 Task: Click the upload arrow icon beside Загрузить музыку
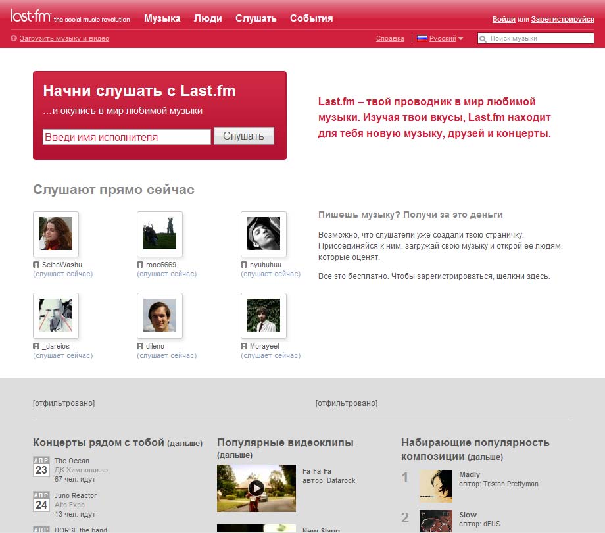pos(14,39)
